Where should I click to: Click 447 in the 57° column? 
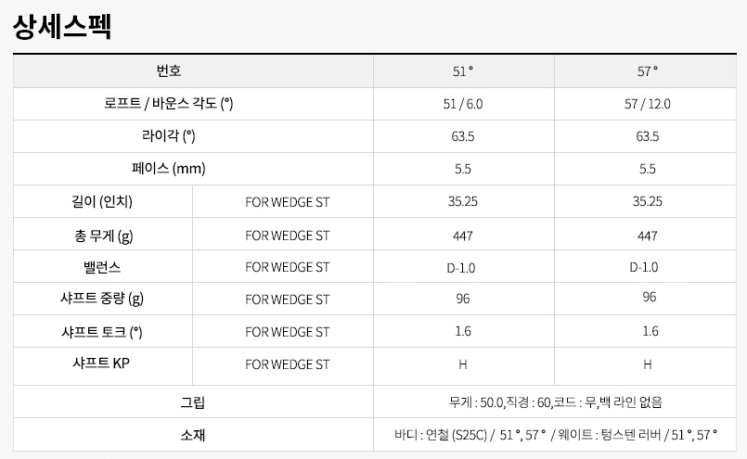648,235
